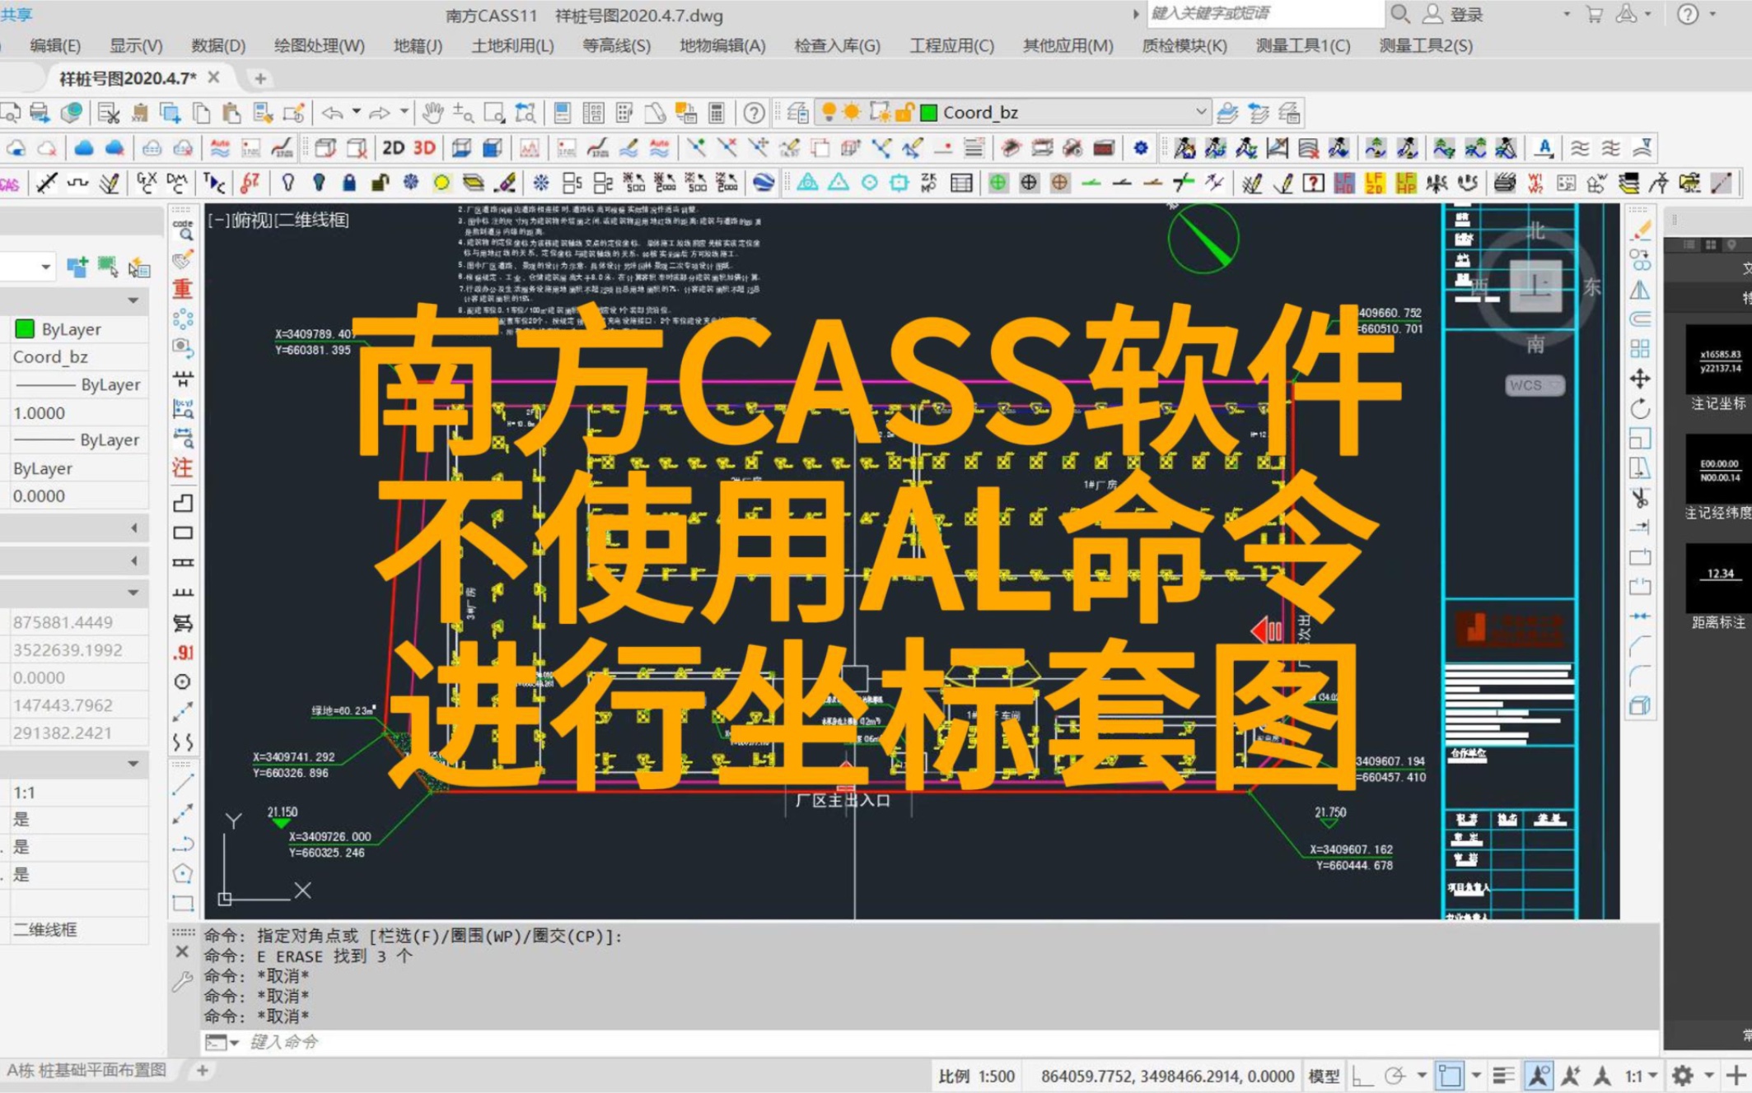Click the trim scissors icon on right toolbar
The height and width of the screenshot is (1093, 1752).
(1640, 497)
